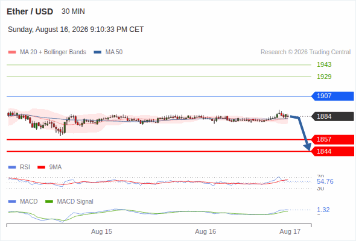
Task: Click the 1844 red support tag
Action: (332, 151)
